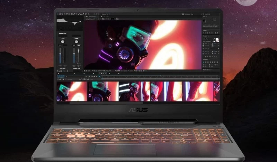This screenshot has height=162, width=277.
Task: Click the right round pan knob
Action: tap(76, 41)
